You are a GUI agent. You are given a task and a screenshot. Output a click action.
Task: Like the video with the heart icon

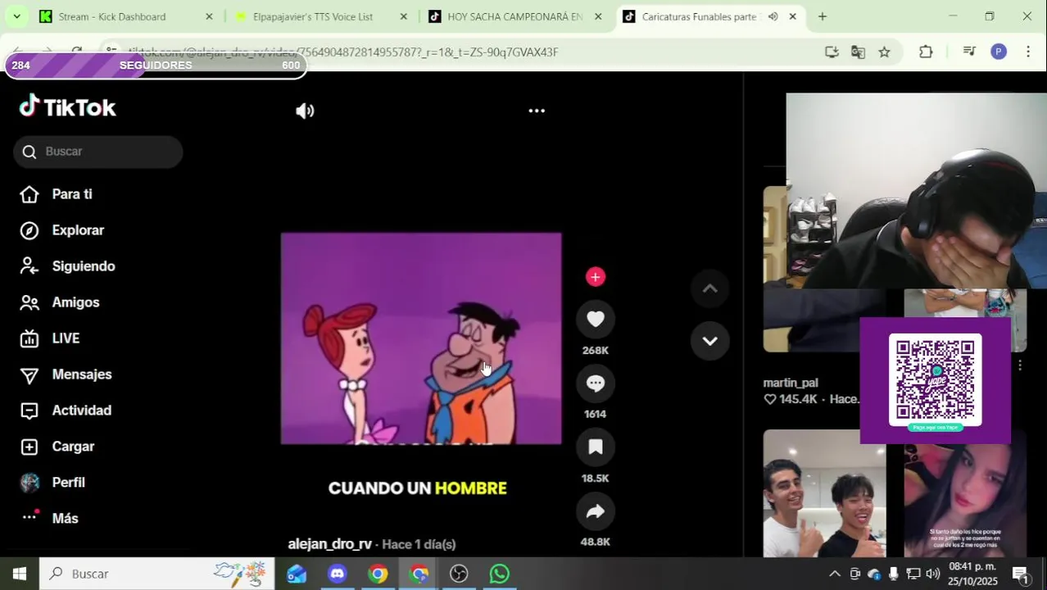click(596, 320)
